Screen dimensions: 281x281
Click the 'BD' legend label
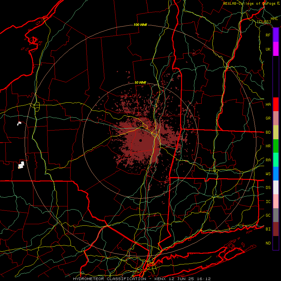click(268, 132)
